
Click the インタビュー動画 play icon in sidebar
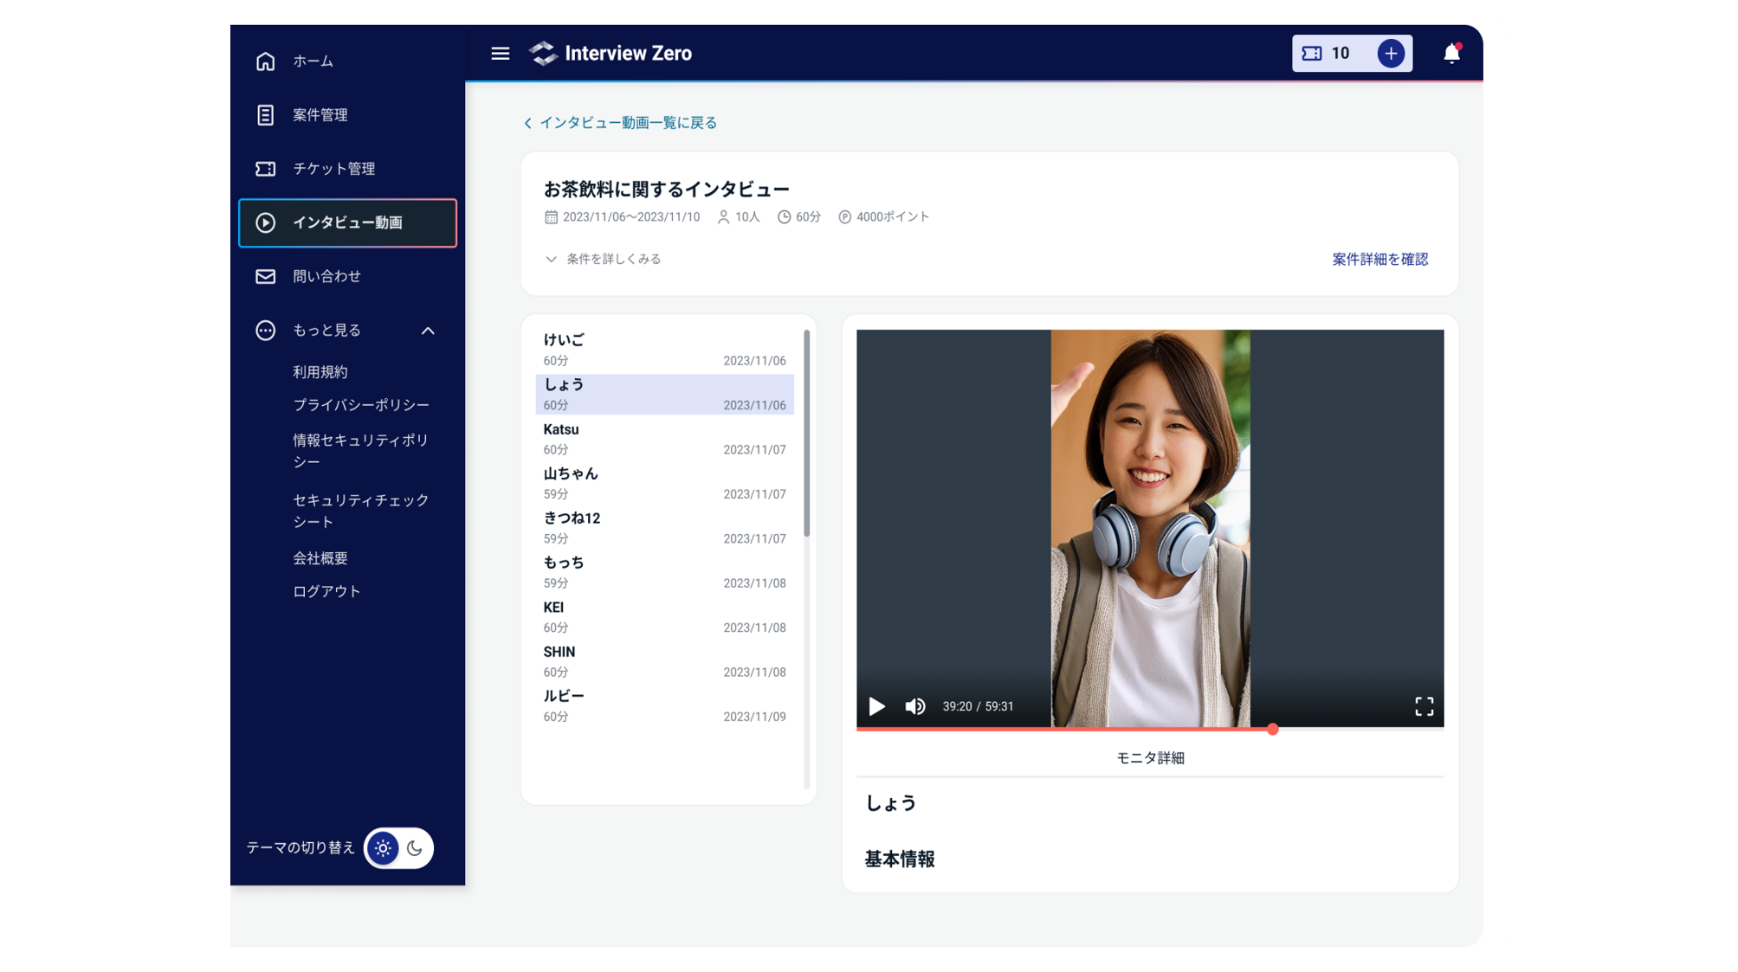266,222
